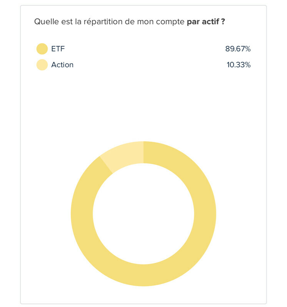Click the white center of the donut chart

click(143, 214)
